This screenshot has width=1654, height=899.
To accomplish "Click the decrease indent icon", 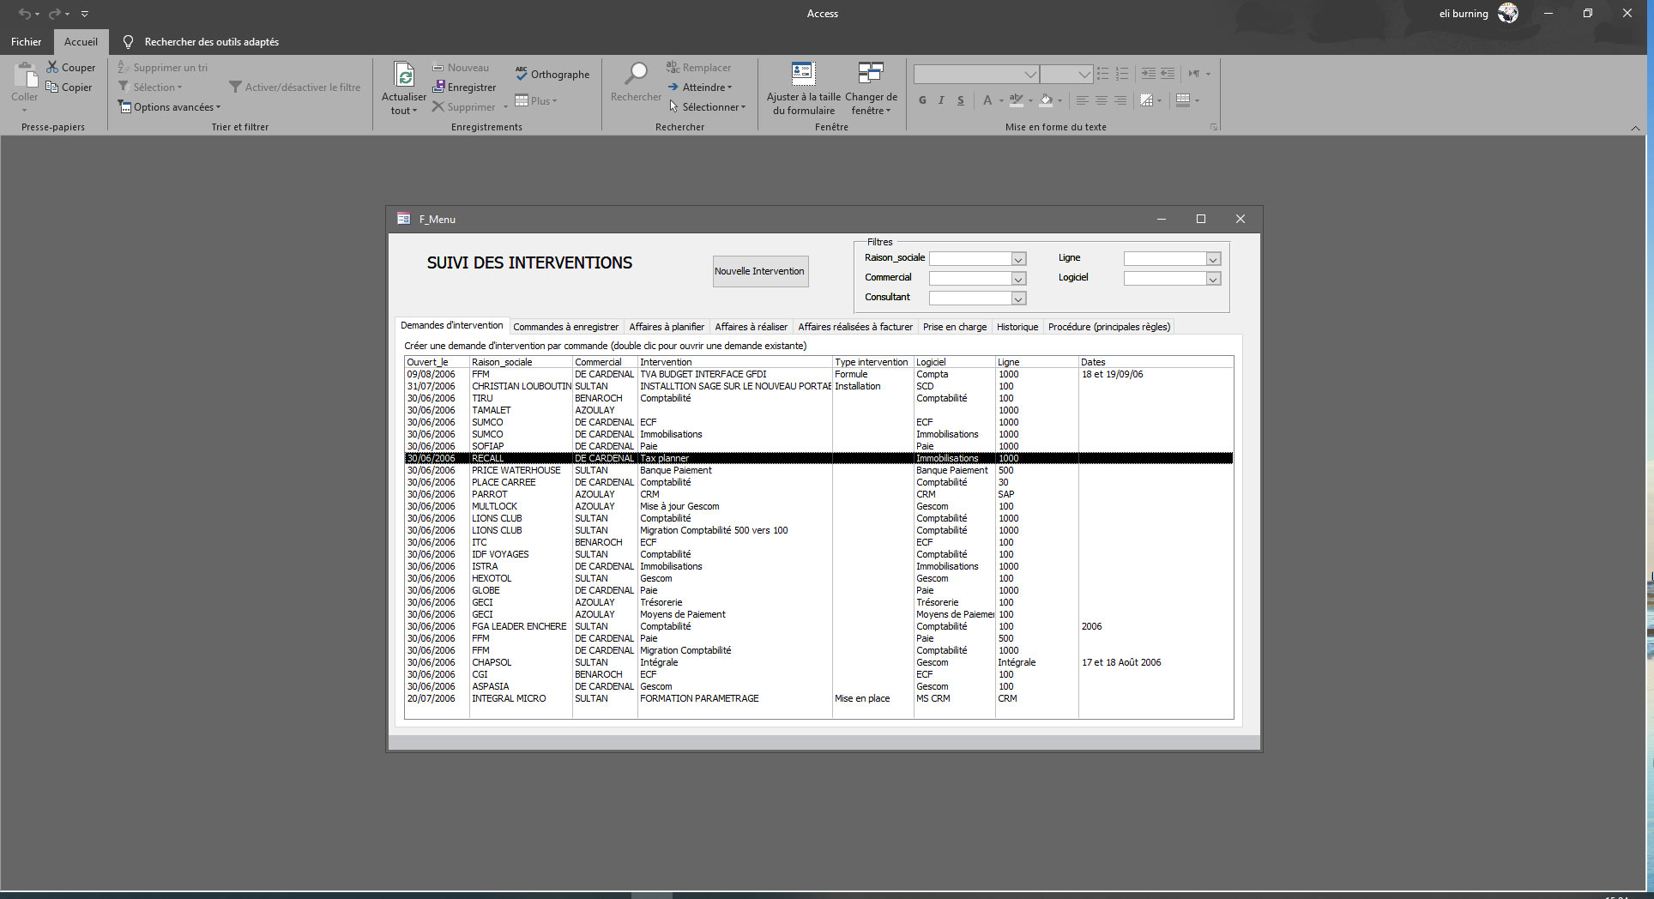I will point(1168,74).
